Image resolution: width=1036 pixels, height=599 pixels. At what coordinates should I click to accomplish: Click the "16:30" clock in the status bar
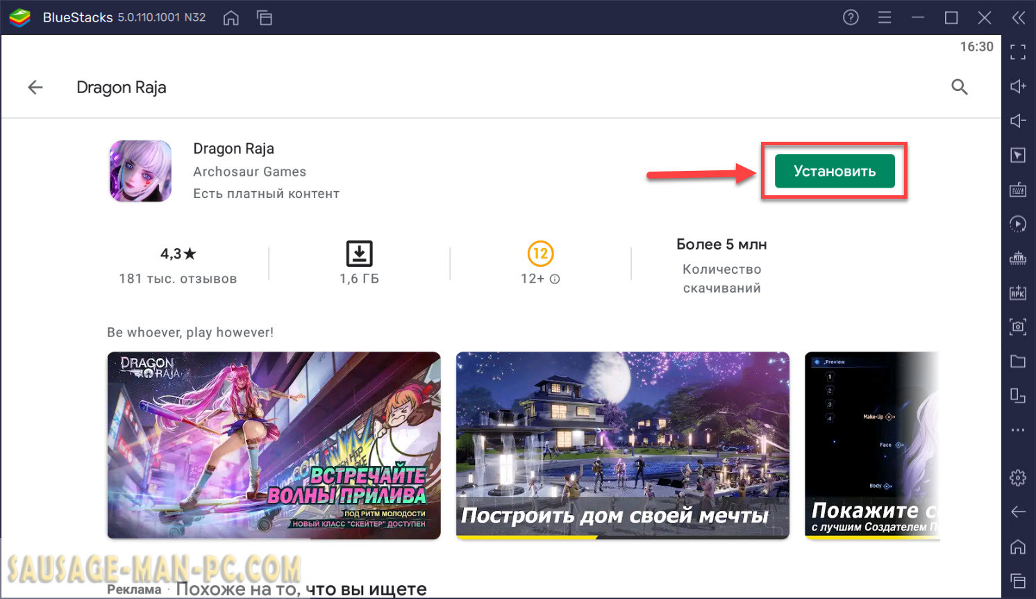(976, 47)
